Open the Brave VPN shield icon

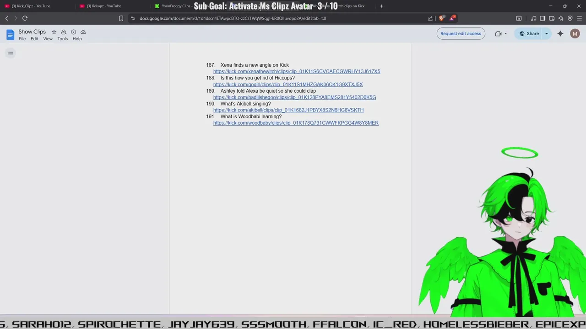[570, 18]
